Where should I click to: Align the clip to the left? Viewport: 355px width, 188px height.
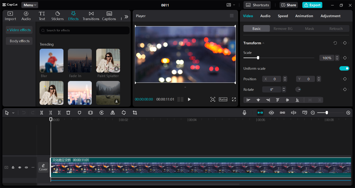point(248,100)
